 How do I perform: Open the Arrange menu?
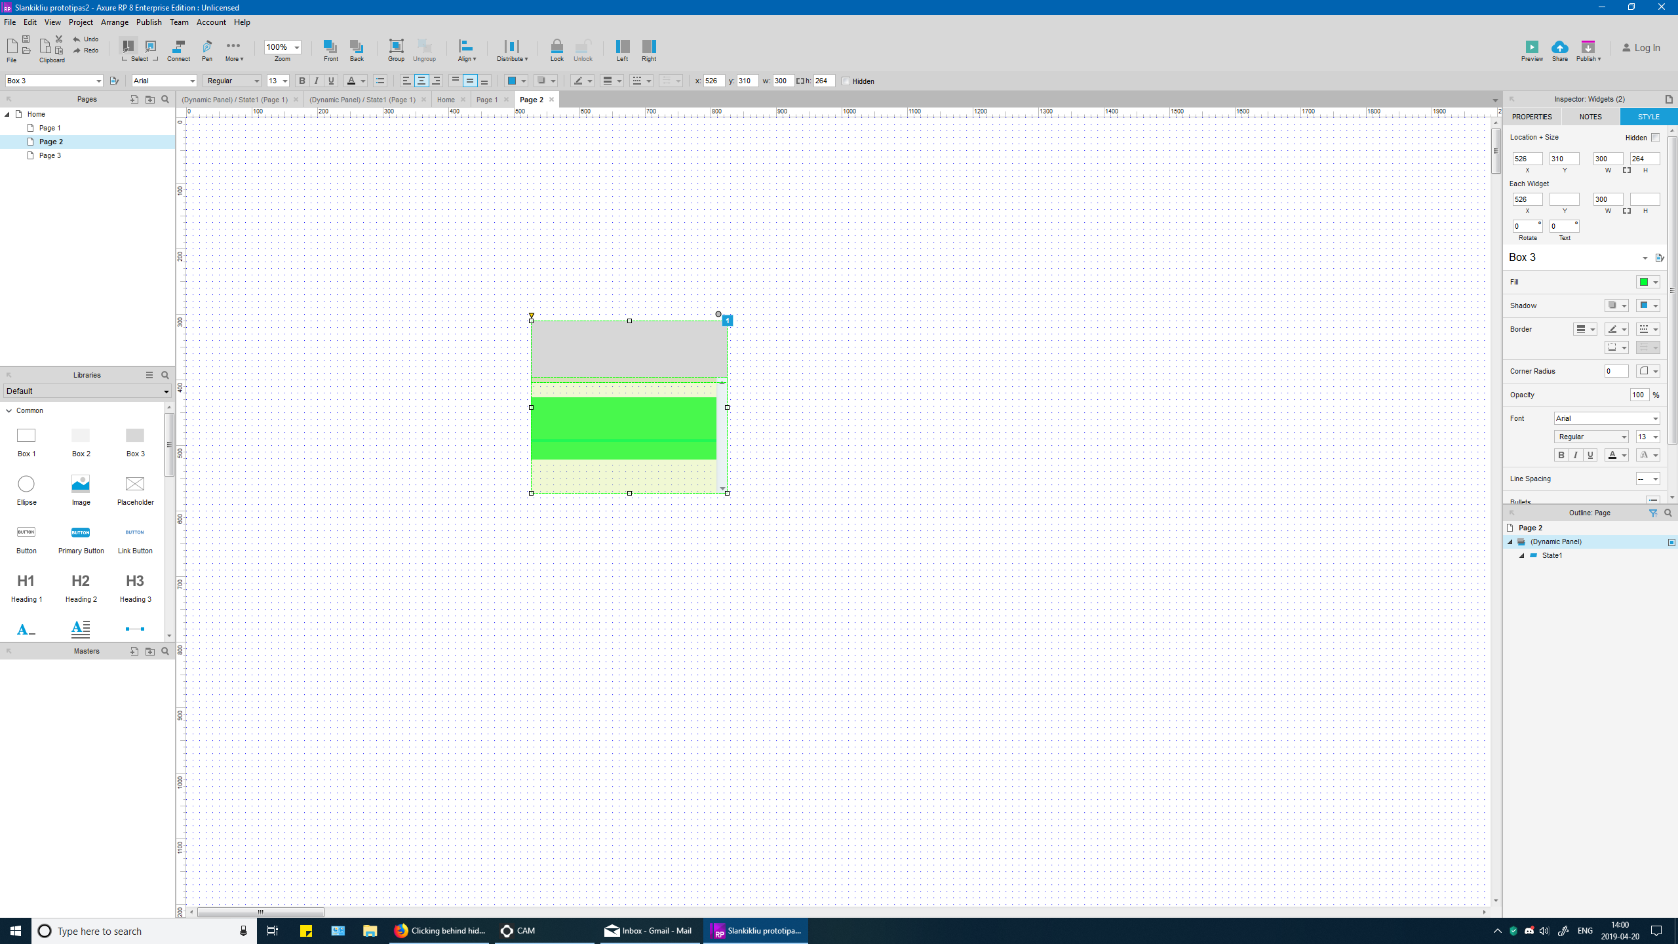pos(115,22)
